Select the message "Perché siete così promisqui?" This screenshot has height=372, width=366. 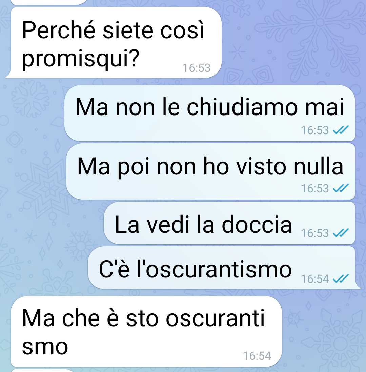tap(114, 42)
